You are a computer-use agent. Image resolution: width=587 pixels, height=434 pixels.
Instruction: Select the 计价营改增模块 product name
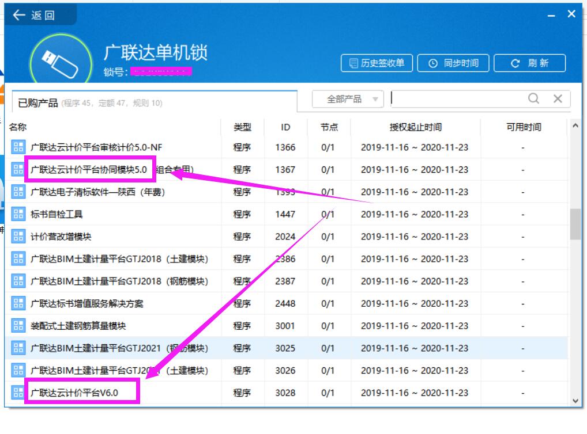point(61,237)
